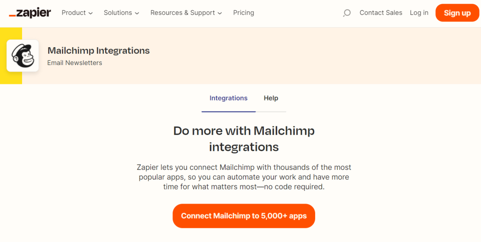Switch to the Integrations tab
Screen dimensions: 481x242
(228, 98)
